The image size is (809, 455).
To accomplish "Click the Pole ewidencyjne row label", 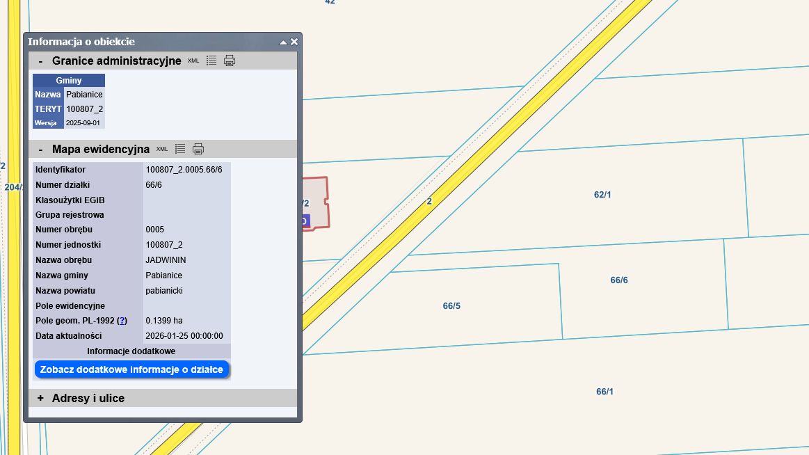I will coord(70,306).
